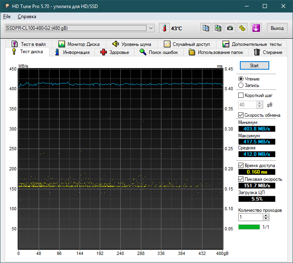Click the HD Tune app icon in title bar
The height and width of the screenshot is (263, 293).
[7, 6]
